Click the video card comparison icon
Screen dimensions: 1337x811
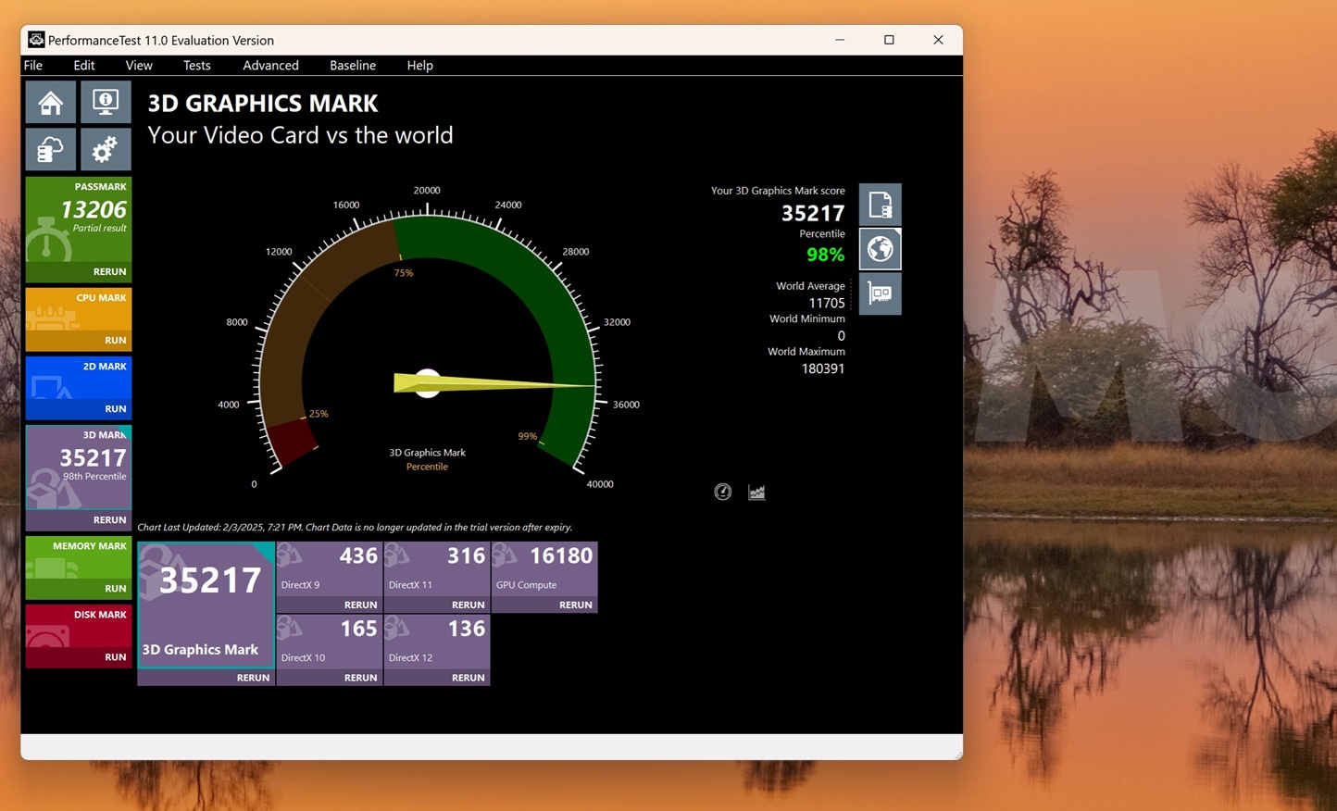pyautogui.click(x=880, y=293)
